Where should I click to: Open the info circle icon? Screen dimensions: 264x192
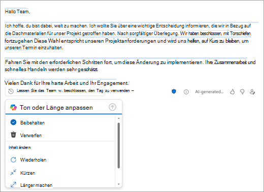point(186,92)
